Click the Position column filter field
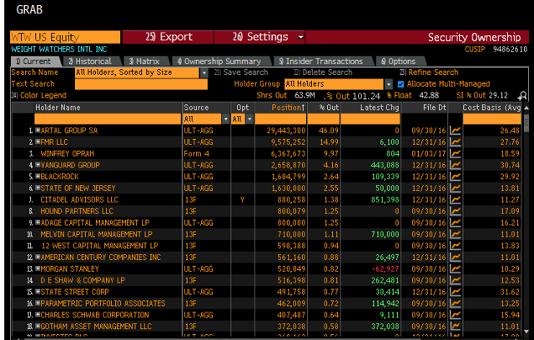The image size is (534, 340). pyautogui.click(x=280, y=119)
